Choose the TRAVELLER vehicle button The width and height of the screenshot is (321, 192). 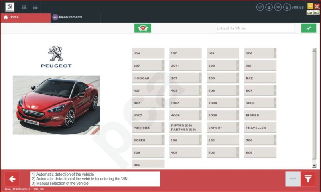pyautogui.click(x=260, y=128)
